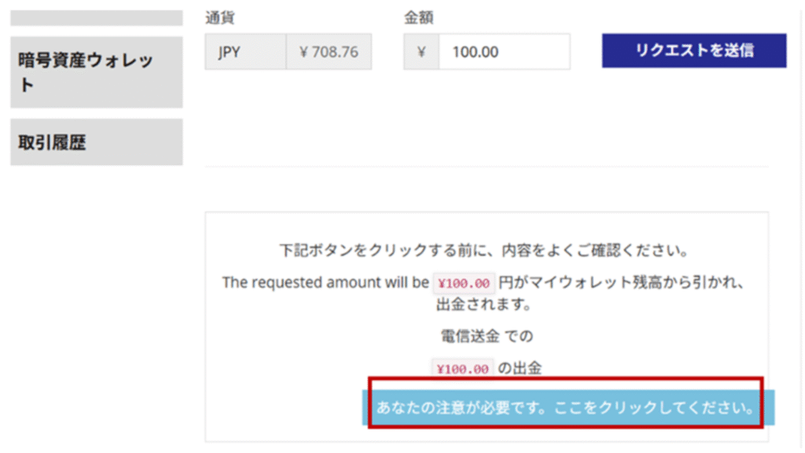Open the 取引履歴 sidebar item
The height and width of the screenshot is (453, 805).
click(96, 142)
